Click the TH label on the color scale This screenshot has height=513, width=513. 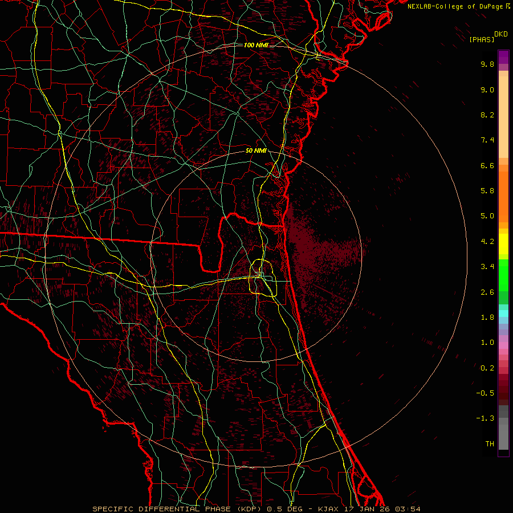point(490,444)
